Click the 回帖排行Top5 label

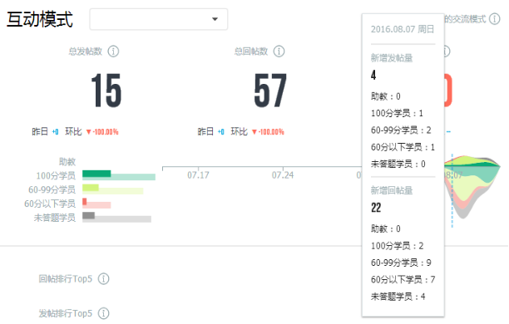pos(65,279)
